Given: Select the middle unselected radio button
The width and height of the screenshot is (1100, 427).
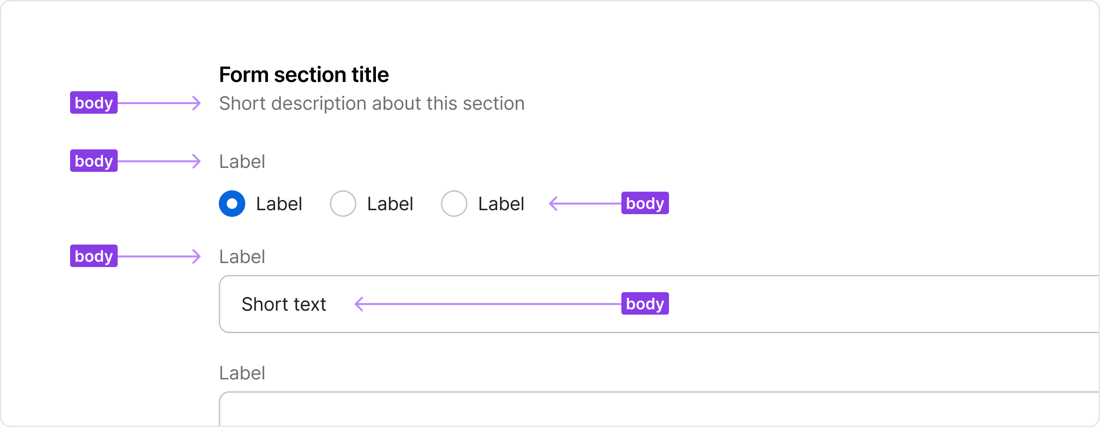Looking at the screenshot, I should 343,204.
